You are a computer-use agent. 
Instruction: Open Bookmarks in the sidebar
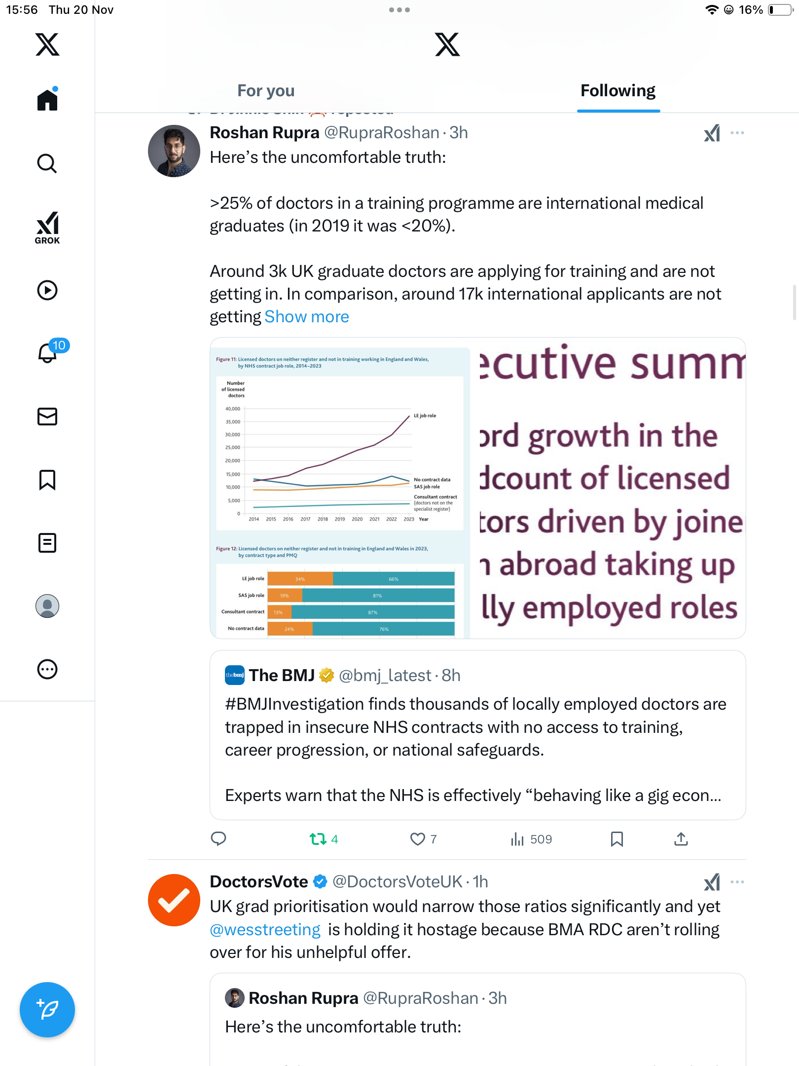[x=47, y=480]
